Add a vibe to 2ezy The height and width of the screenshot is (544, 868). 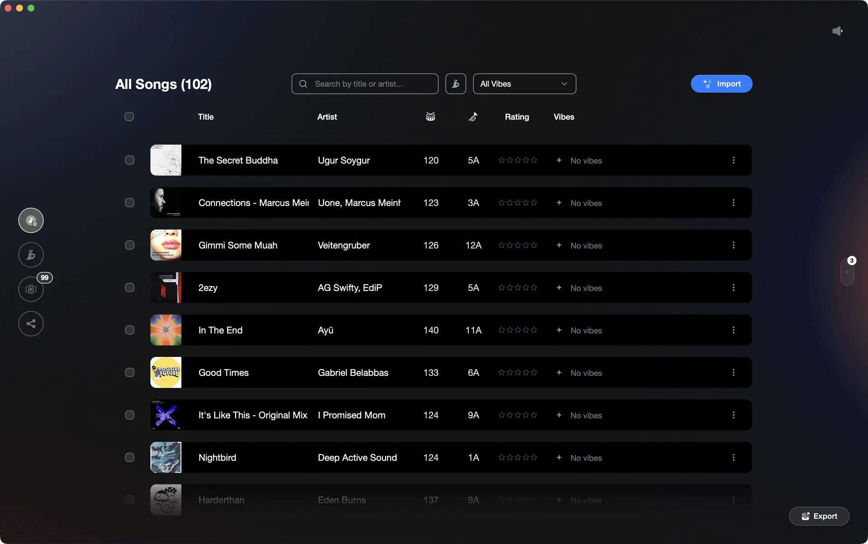click(559, 287)
